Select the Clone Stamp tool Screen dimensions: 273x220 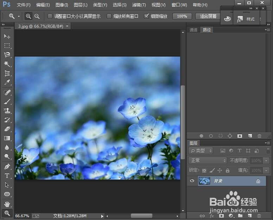(x=7, y=111)
